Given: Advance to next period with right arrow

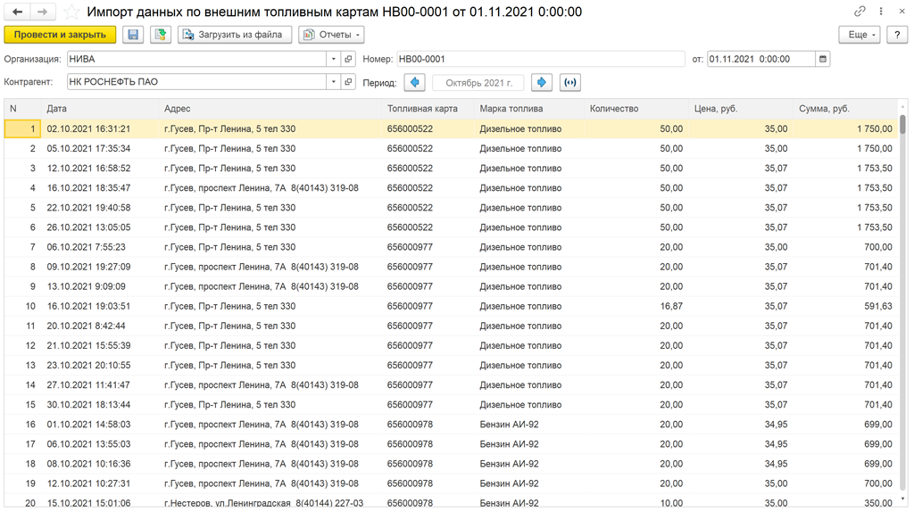Looking at the screenshot, I should (x=542, y=82).
